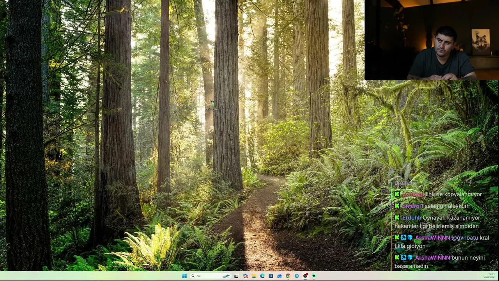Switch to Google Chrome in the taskbar
The height and width of the screenshot is (281, 499).
pyautogui.click(x=288, y=276)
